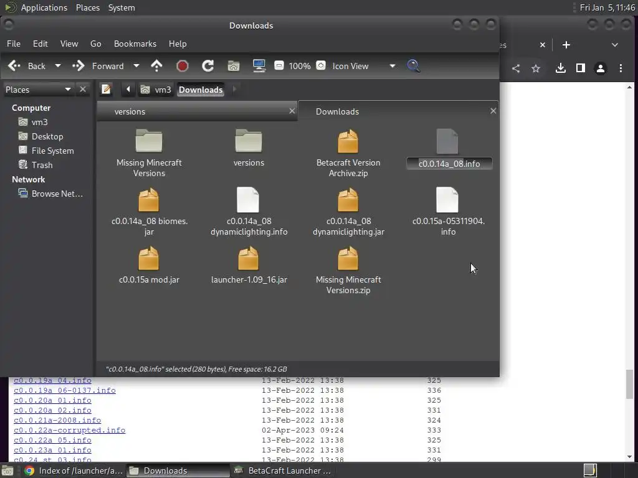Open c0.0.20a_02.info link in browser
The image size is (638, 478).
[52, 410]
